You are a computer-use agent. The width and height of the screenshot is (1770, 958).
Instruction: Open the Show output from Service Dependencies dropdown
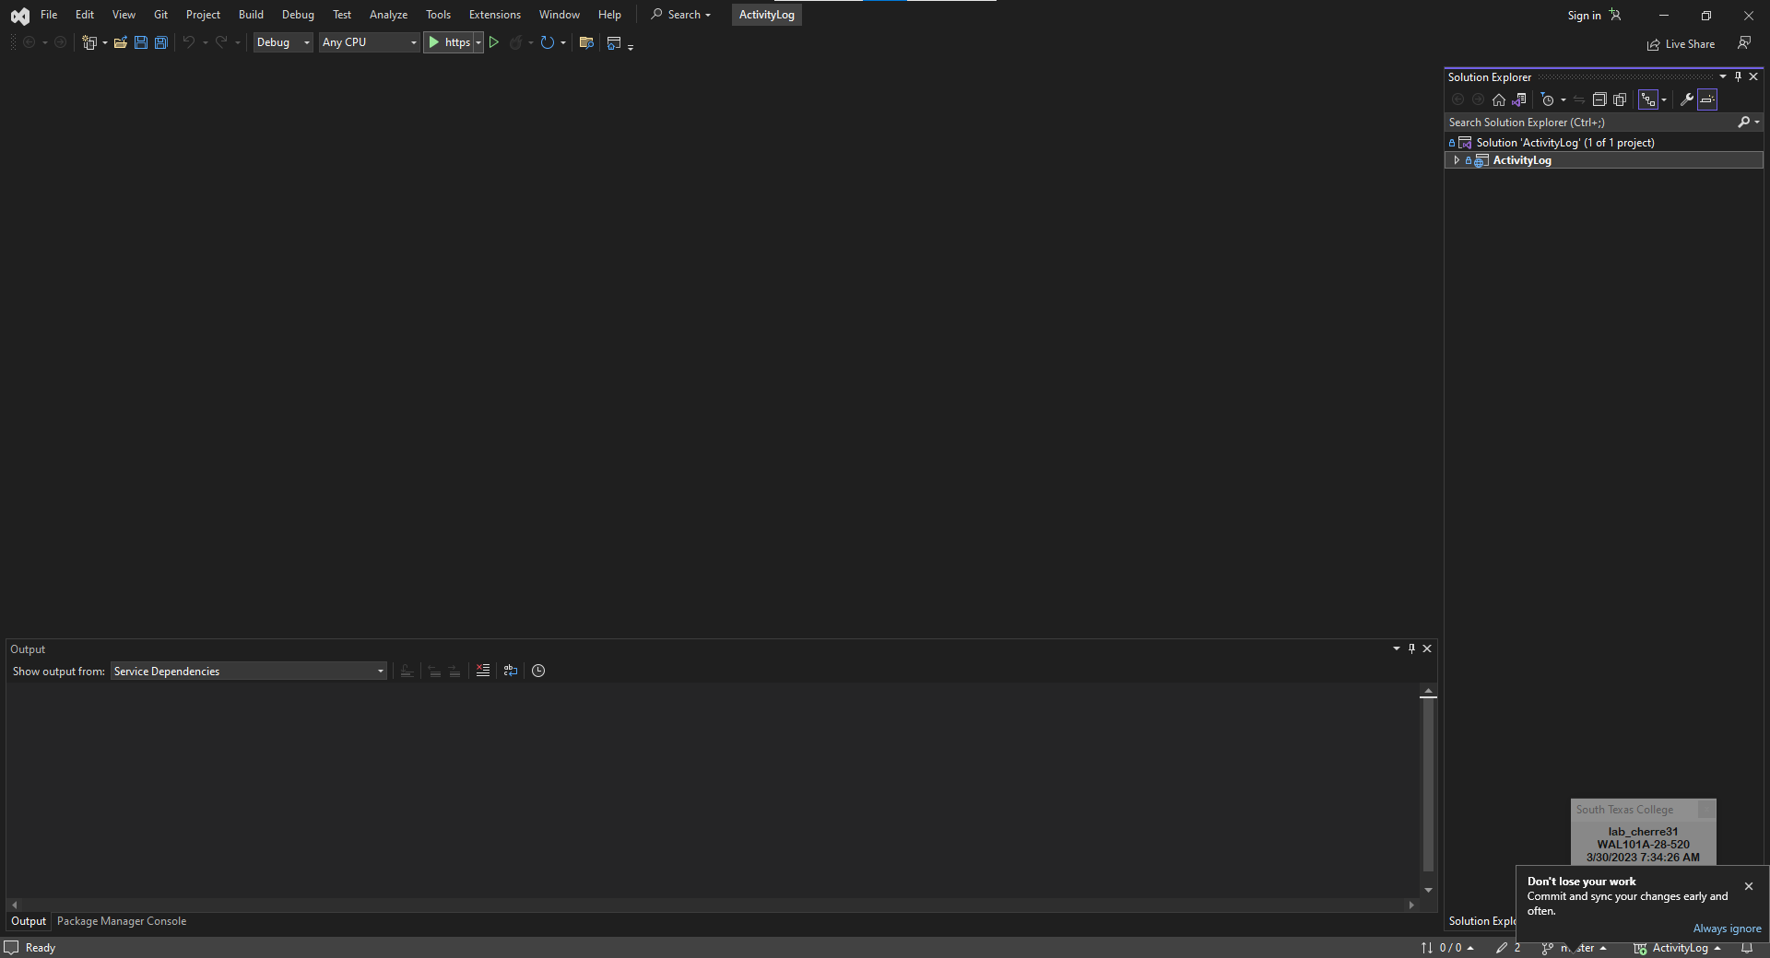tap(249, 671)
